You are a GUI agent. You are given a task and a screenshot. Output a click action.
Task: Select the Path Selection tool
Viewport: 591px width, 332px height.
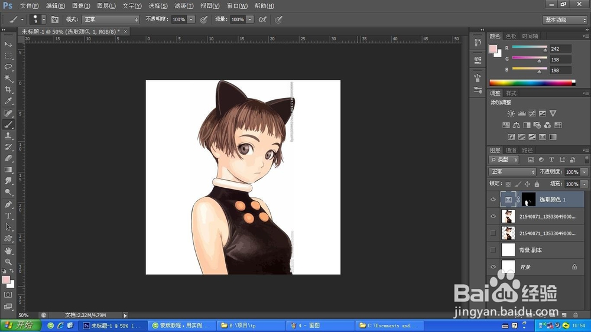[x=8, y=227]
